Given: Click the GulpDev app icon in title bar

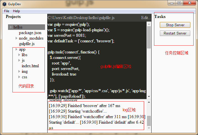Looking at the screenshot, I should [4, 4].
